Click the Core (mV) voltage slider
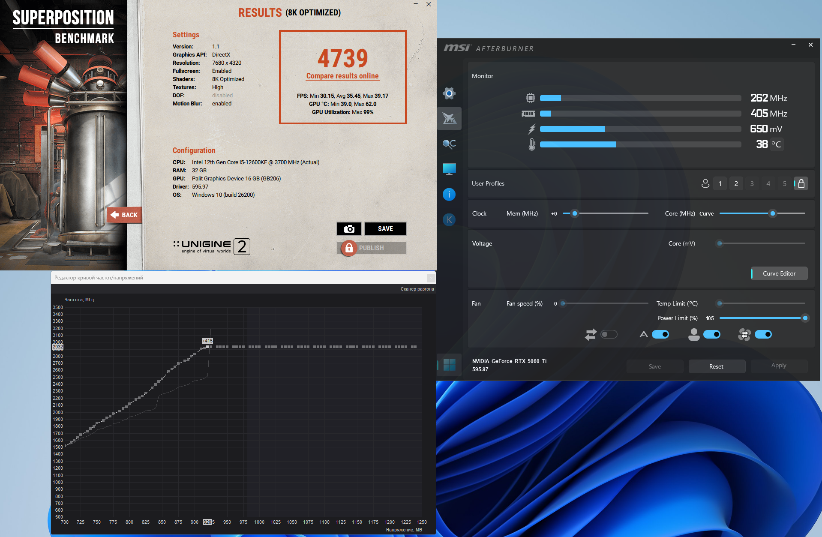 [762, 243]
